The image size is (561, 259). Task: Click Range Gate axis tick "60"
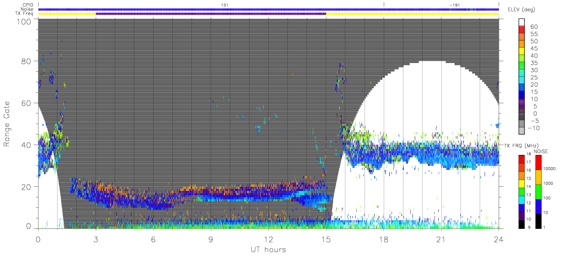(27, 103)
